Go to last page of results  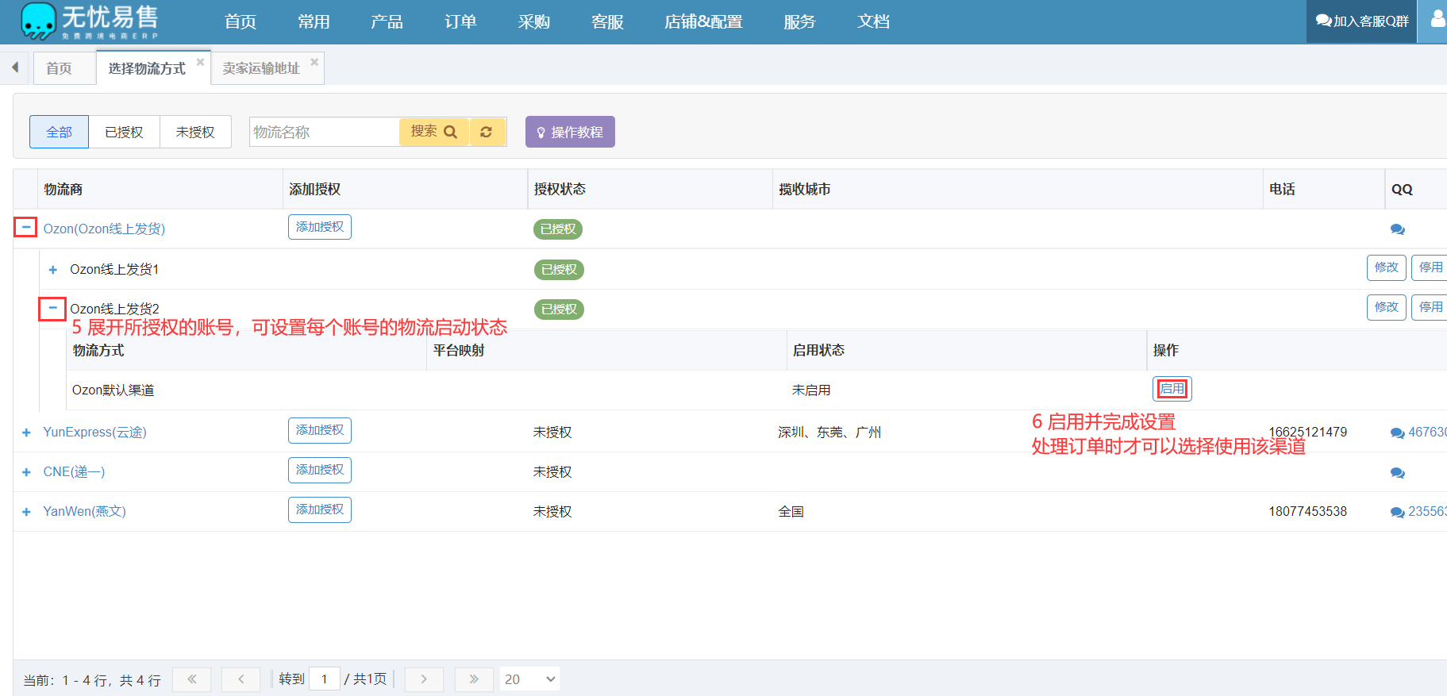[474, 679]
